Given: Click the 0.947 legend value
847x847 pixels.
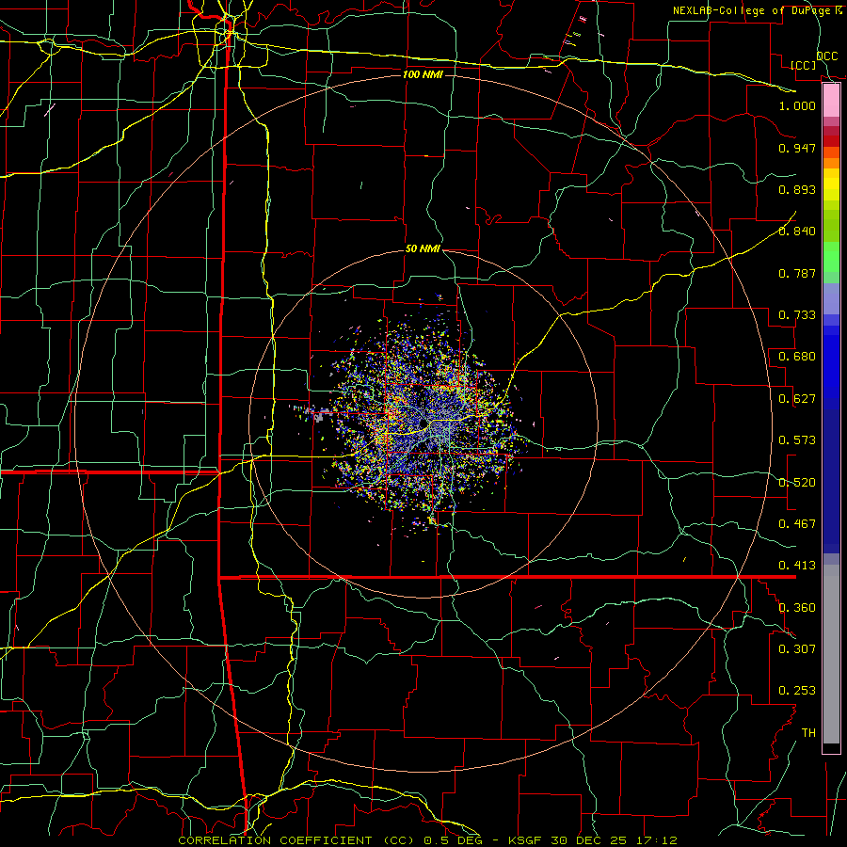Looking at the screenshot, I should coord(797,148).
